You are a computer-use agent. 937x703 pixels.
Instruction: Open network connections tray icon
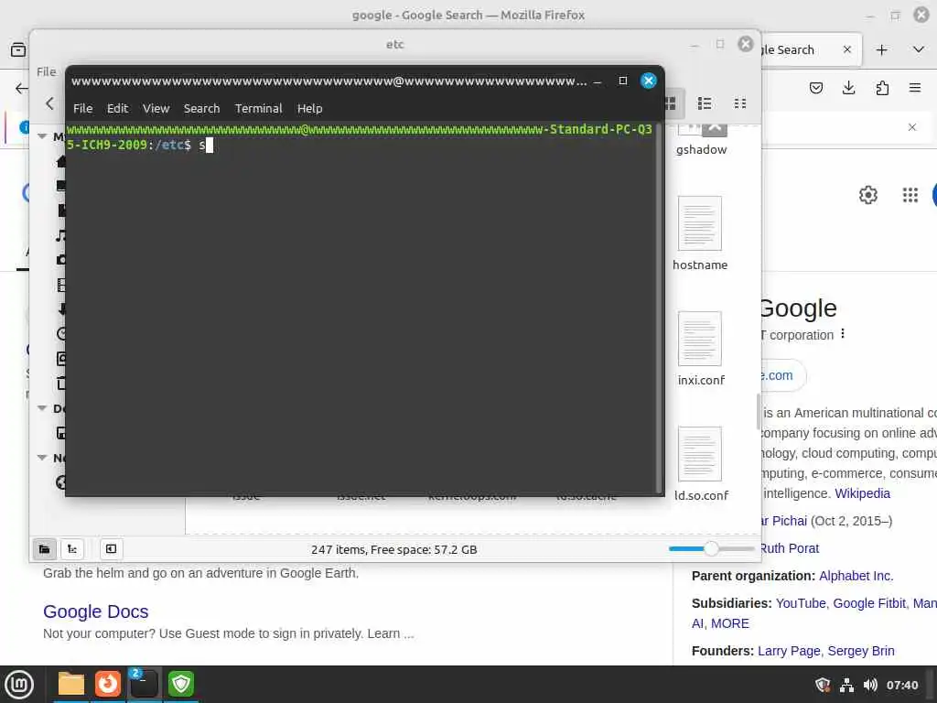[x=846, y=685]
